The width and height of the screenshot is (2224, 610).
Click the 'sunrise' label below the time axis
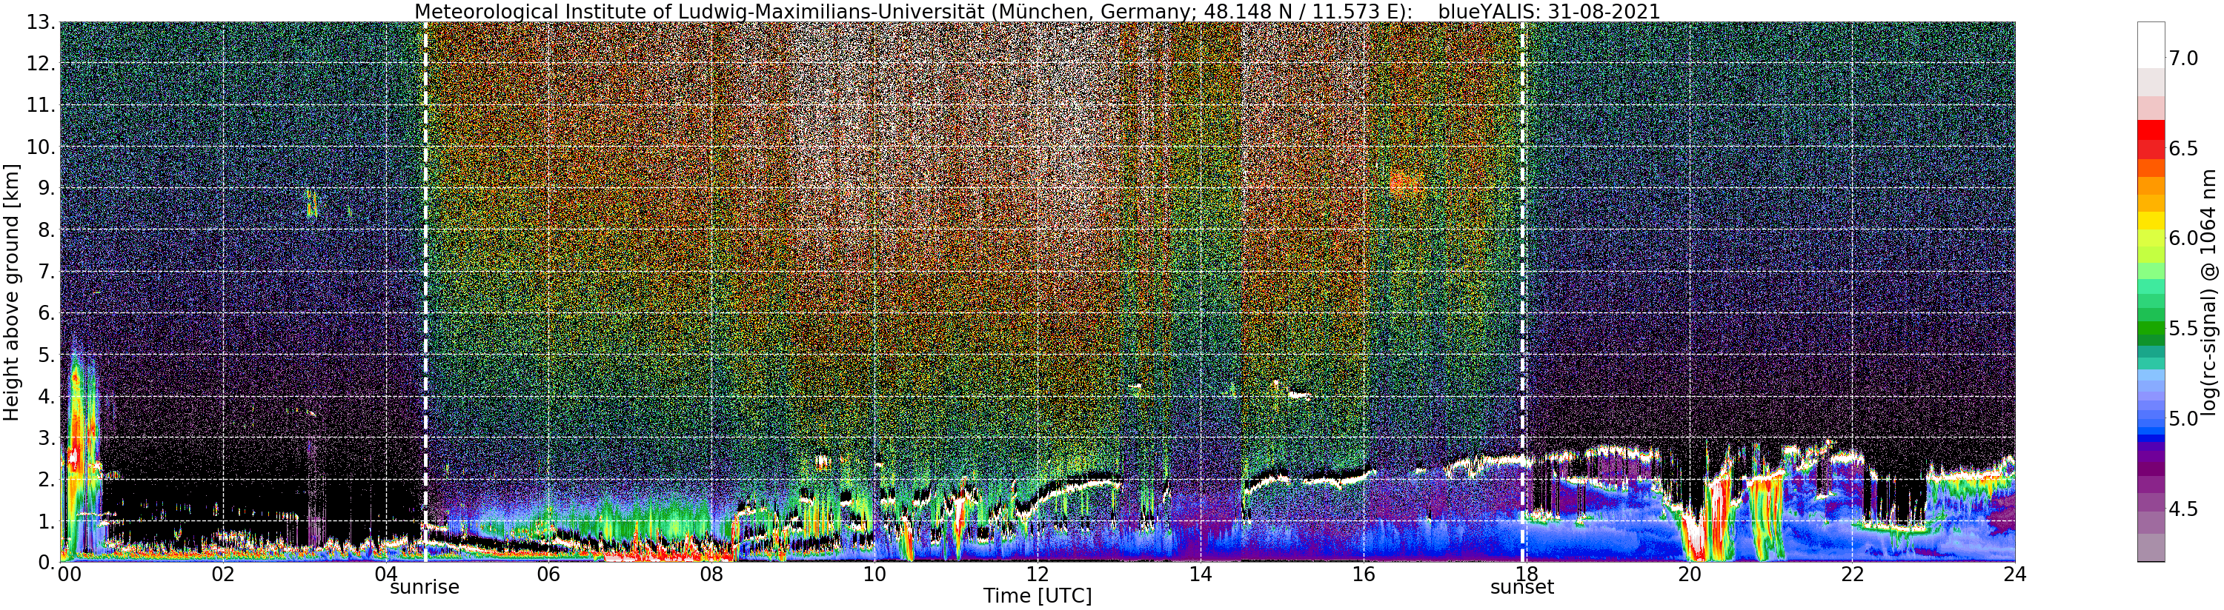[424, 588]
